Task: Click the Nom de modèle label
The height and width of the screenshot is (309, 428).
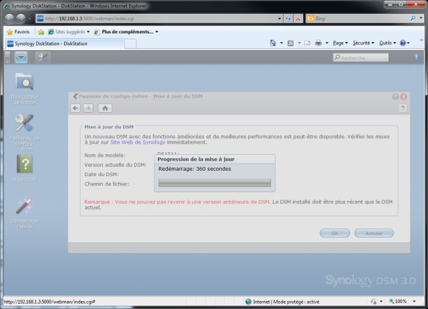Action: pos(105,156)
